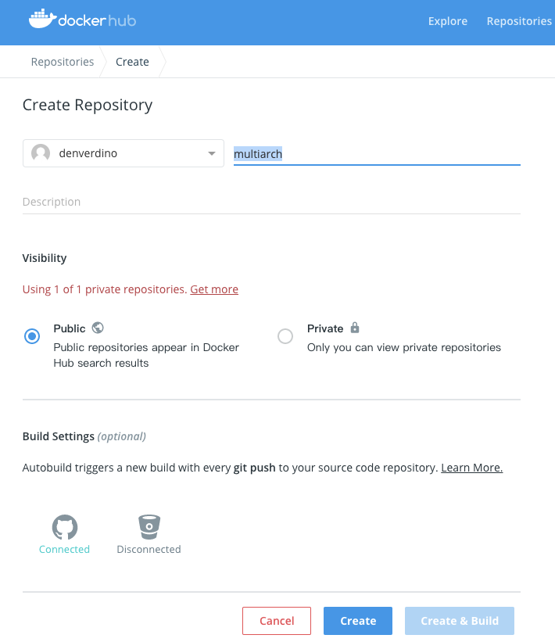Select the Private visibility radio button
The width and height of the screenshot is (555, 642).
(x=285, y=336)
